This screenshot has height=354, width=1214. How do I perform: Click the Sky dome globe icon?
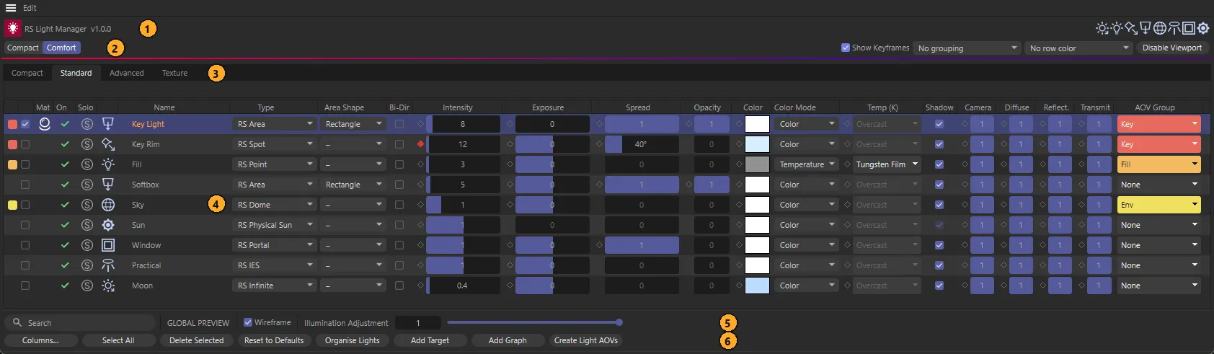[108, 205]
